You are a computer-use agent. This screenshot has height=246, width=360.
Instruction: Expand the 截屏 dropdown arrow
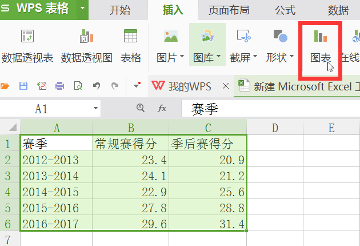coord(255,56)
